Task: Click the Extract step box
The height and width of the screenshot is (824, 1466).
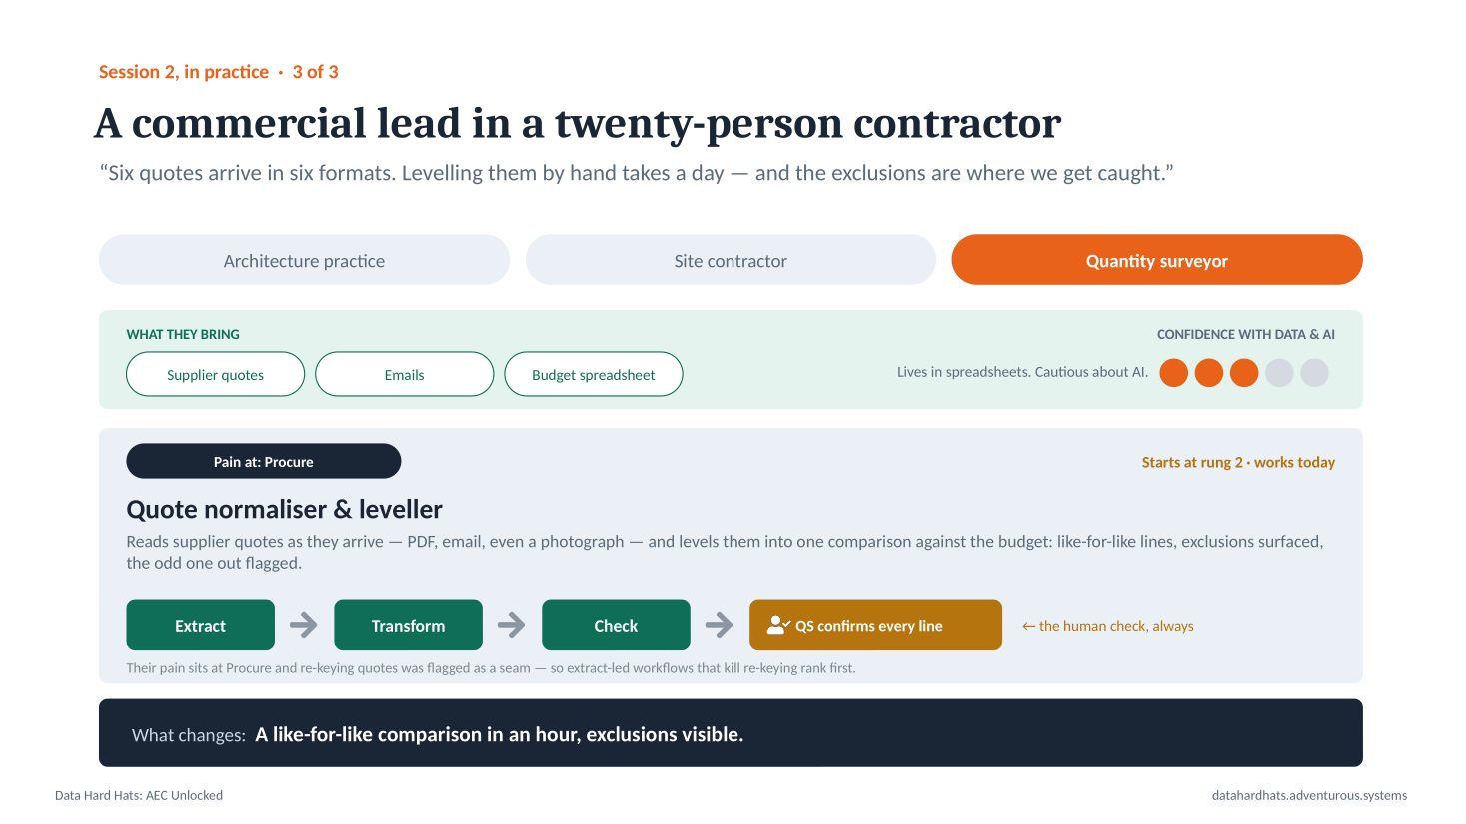Action: tap(200, 625)
